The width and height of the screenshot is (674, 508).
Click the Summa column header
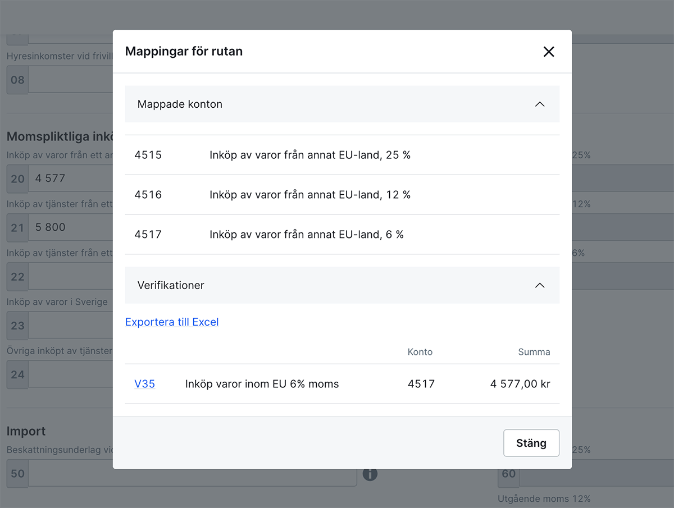click(534, 352)
